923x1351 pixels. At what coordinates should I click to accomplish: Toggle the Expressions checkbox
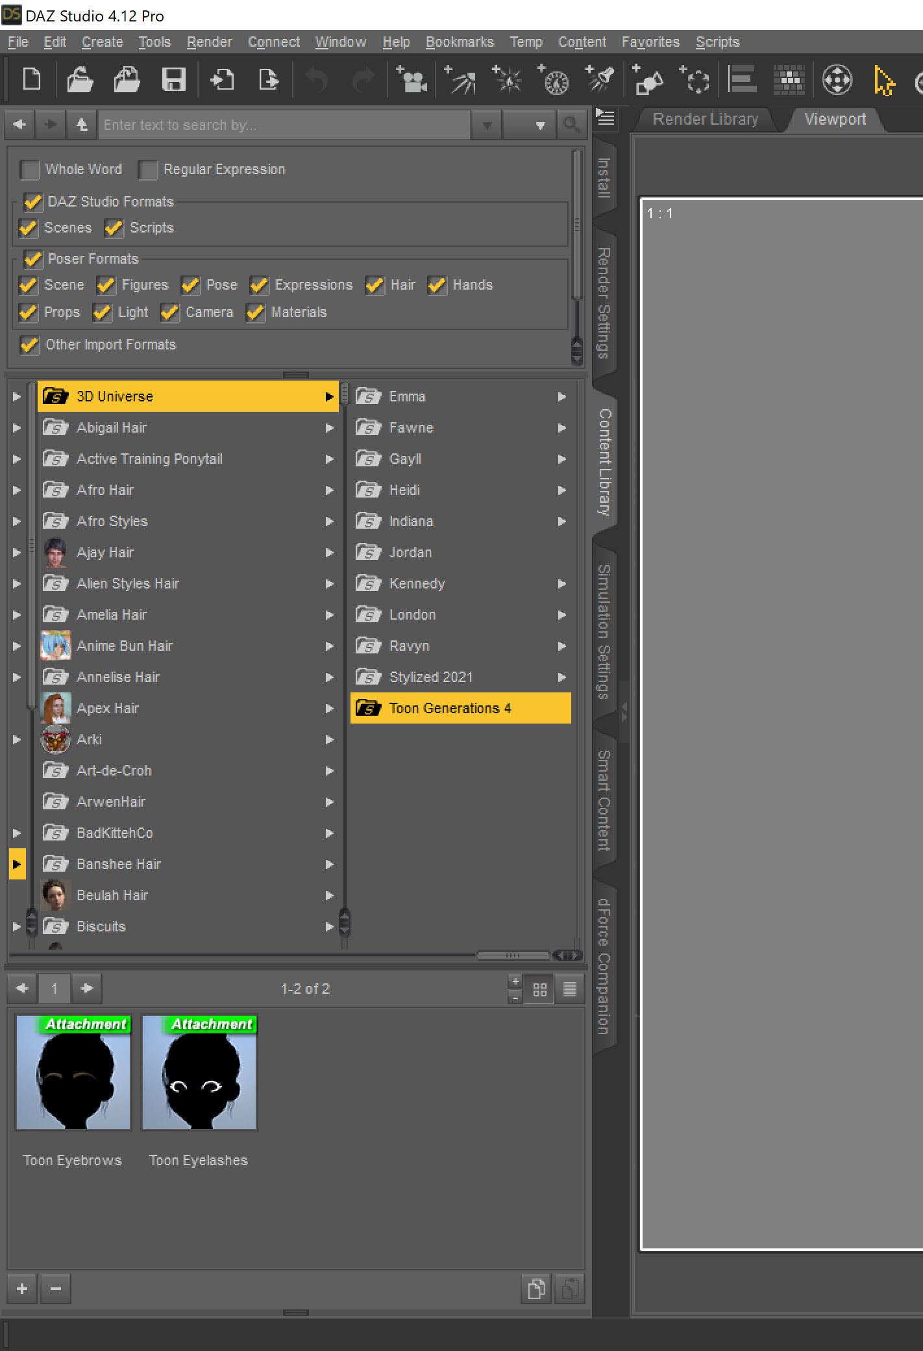click(259, 285)
